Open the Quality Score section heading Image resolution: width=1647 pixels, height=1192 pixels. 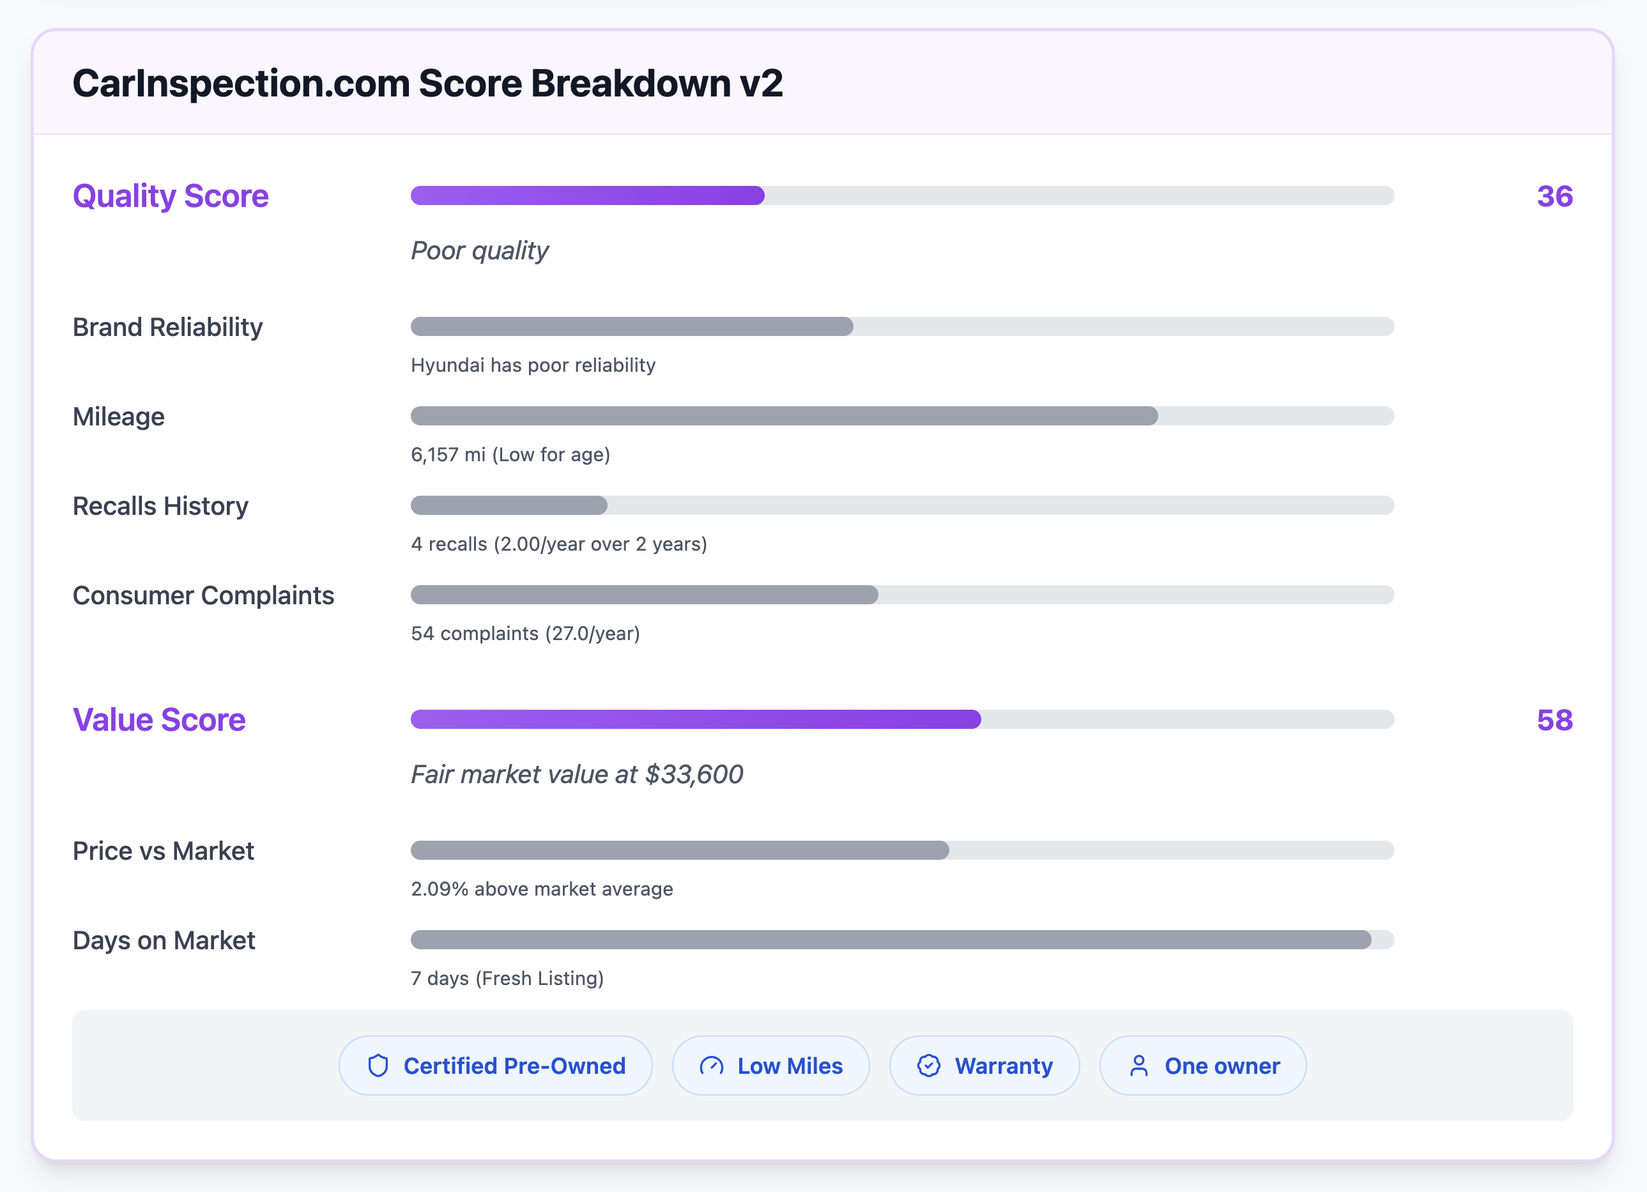(x=170, y=195)
